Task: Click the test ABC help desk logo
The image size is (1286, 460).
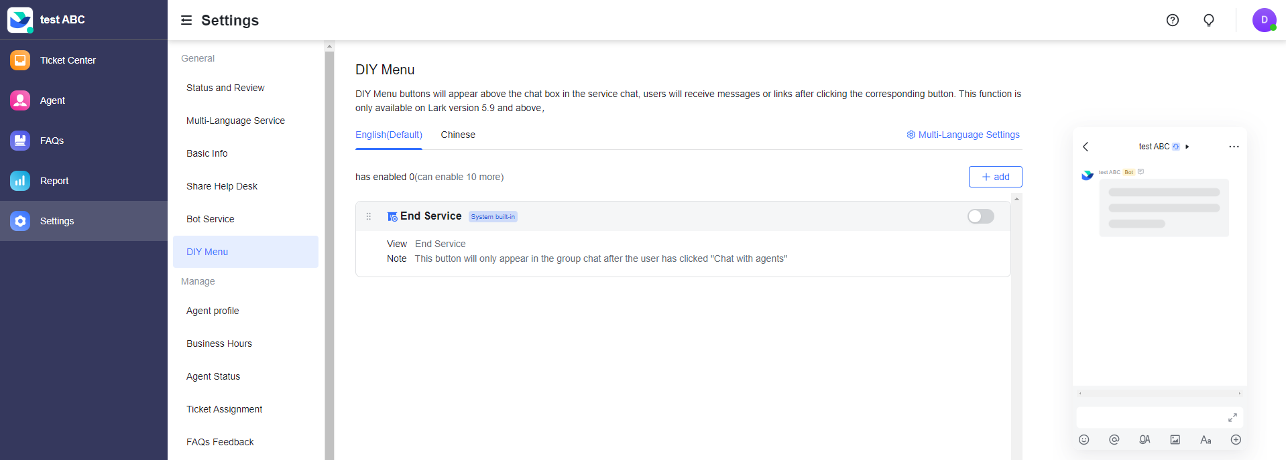Action: pyautogui.click(x=20, y=20)
